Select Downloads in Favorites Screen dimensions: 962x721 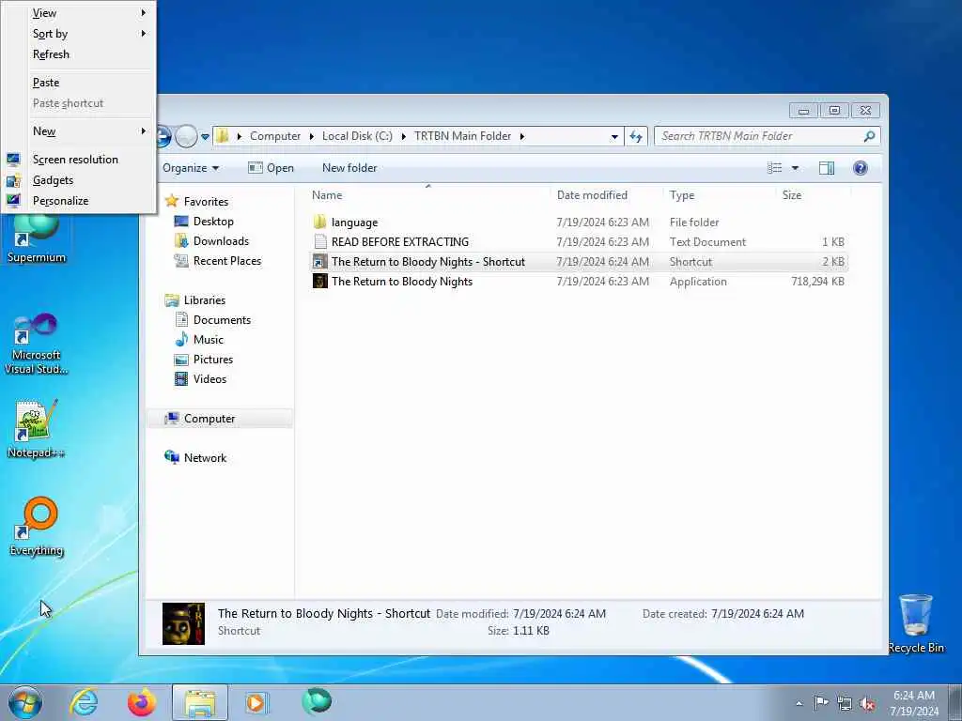(x=211, y=241)
